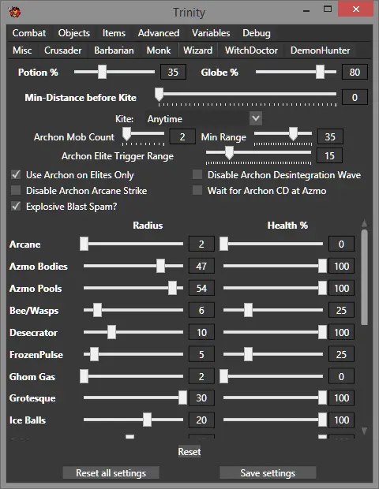Click the scroll up arrow of avoidance list
379x489 pixels.
click(x=364, y=223)
